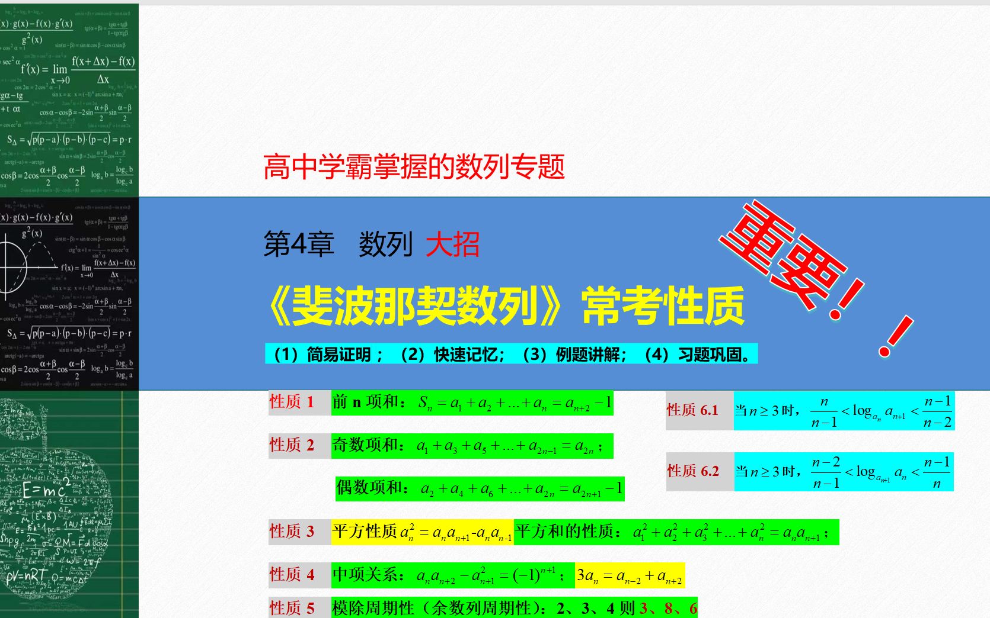
Task: Click the cyan 性质 6.2 logarithm inequality box
Action: pyautogui.click(x=844, y=472)
